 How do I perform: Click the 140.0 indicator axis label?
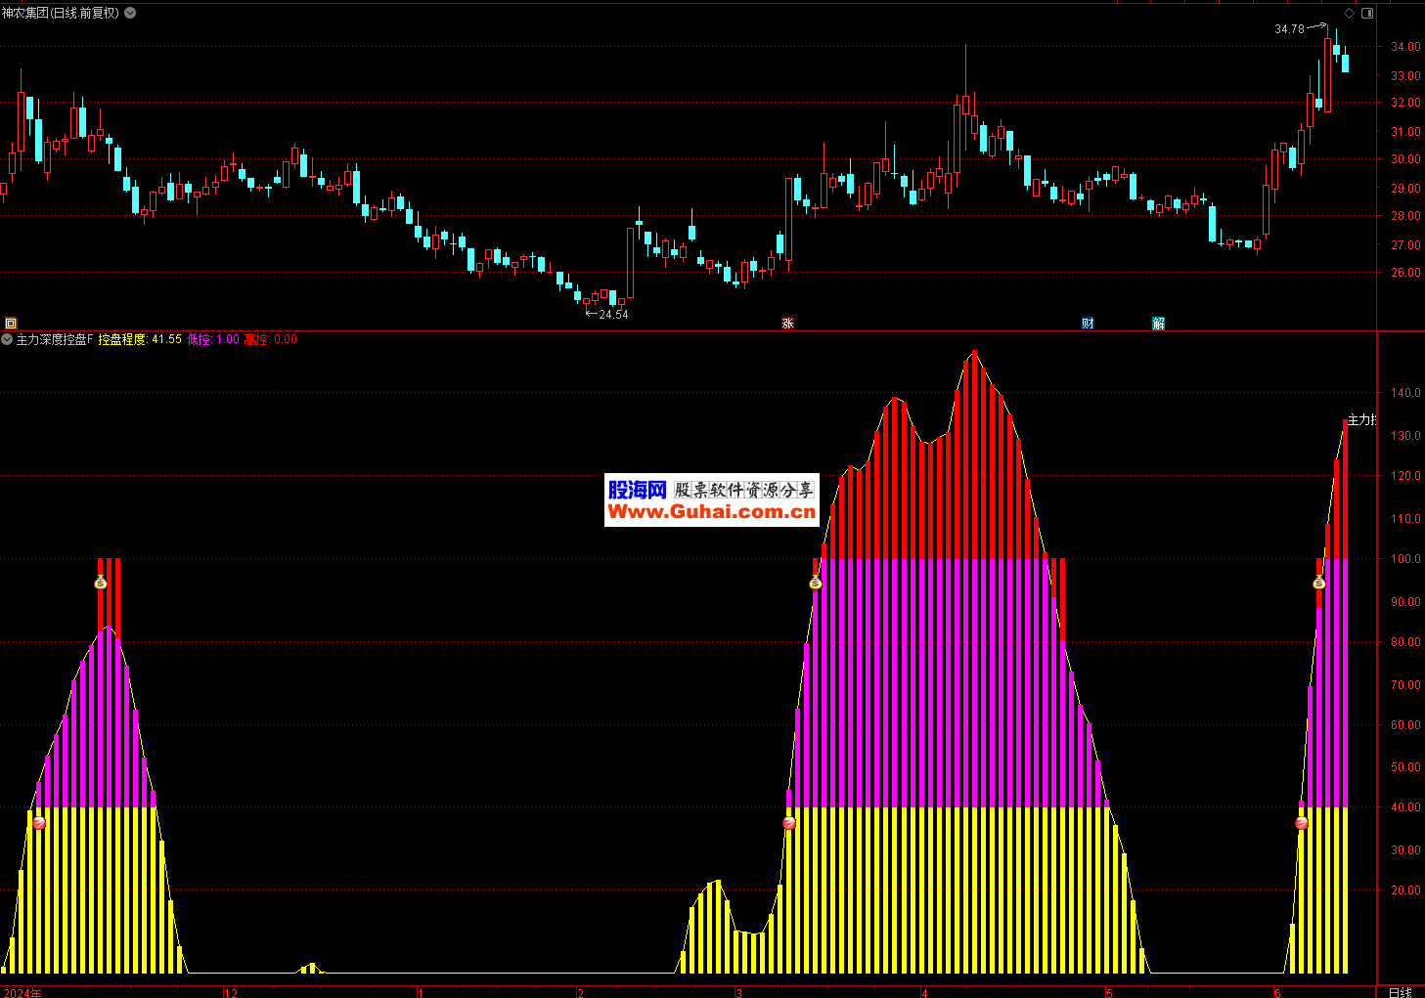coord(1405,393)
